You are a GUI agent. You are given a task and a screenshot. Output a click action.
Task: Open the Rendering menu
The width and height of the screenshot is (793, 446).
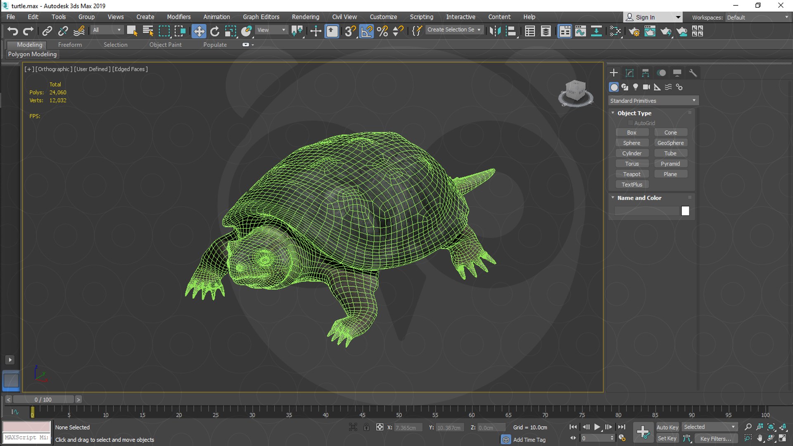coord(305,17)
